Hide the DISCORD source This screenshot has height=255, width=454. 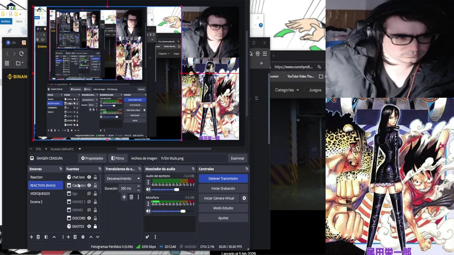89,218
